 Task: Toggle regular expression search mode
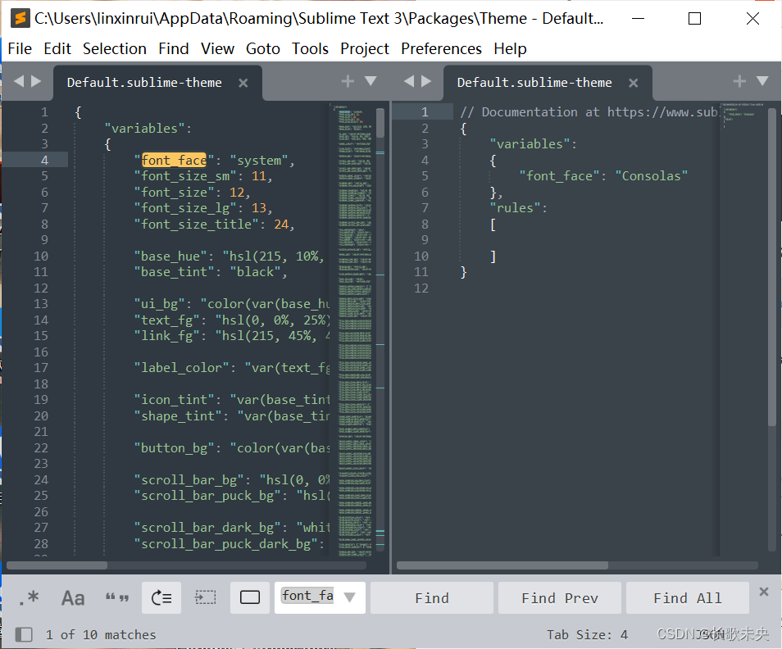point(29,597)
